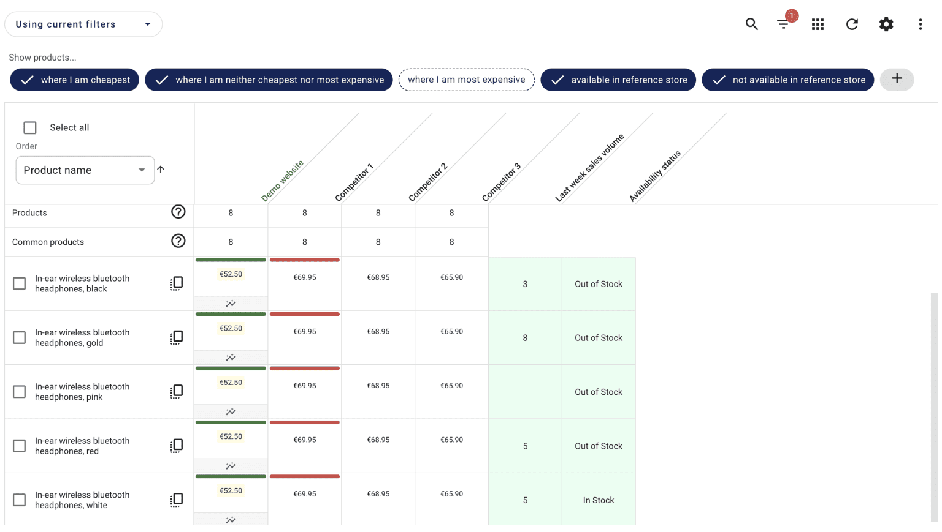Toggle sort direction arrow beside Product name
Viewport: 942px width, 532px height.
coord(161,169)
